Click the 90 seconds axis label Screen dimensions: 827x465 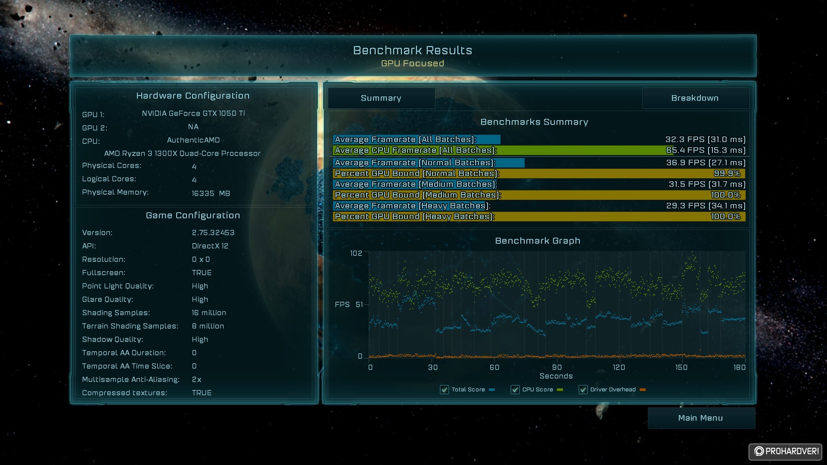click(x=557, y=368)
